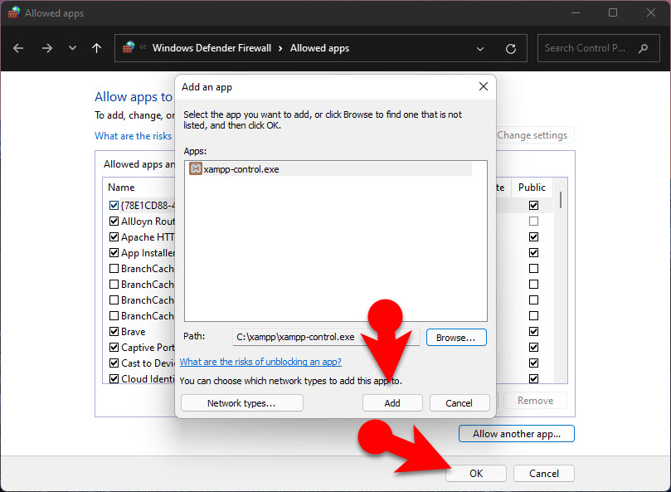This screenshot has height=492, width=671.
Task: Toggle Captive Portal checkbox
Action: 114,348
